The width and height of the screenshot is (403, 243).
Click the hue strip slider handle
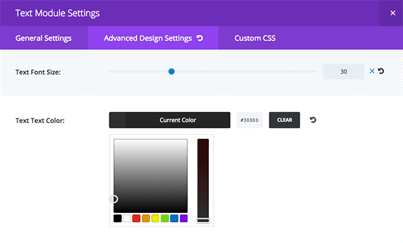click(x=203, y=220)
